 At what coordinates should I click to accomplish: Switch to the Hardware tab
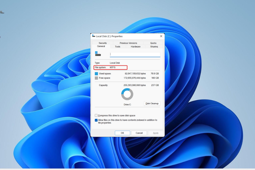click(135, 46)
